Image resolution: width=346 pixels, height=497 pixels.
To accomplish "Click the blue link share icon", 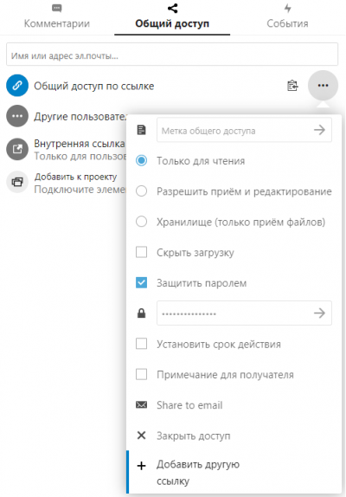I will 17,85.
